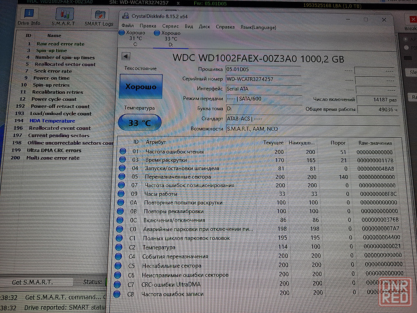417x313 pixels.
Task: Click status circle for 03 Время раскрутки
Action: 122,160
